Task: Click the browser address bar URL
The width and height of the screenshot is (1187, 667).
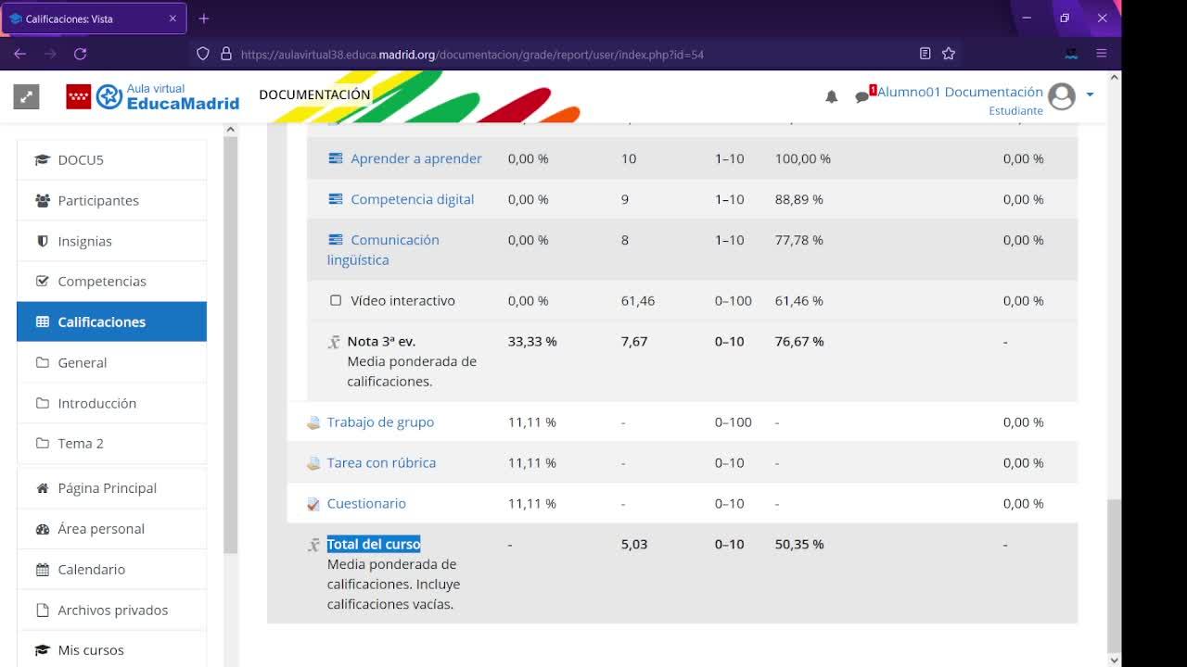Action: pyautogui.click(x=472, y=55)
